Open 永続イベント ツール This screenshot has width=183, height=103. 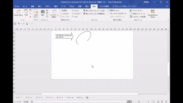tap(137, 14)
